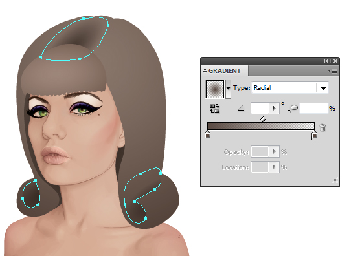Image resolution: width=360 pixels, height=256 pixels.
Task: Select the left gradient color stop
Action: [x=208, y=134]
